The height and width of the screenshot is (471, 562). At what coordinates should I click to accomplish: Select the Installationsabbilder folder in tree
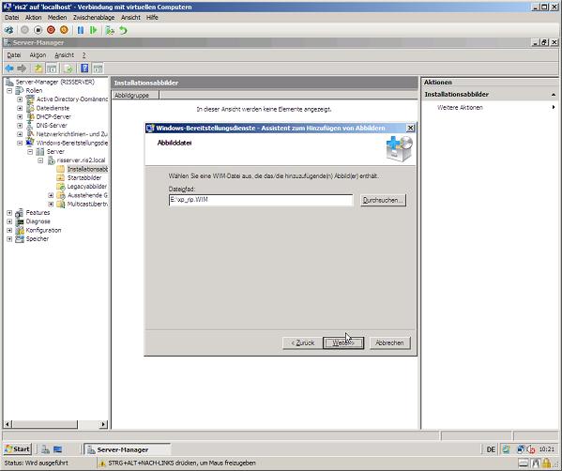(87, 169)
